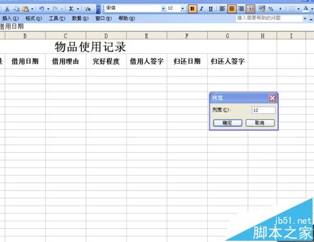Image resolution: width=314 pixels, height=242 pixels.
Task: Toggle Center alignment button
Action: click(x=232, y=9)
